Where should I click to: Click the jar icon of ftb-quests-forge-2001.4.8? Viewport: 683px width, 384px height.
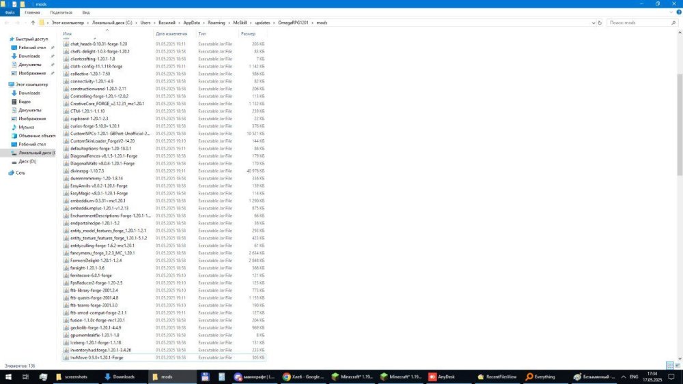(x=66, y=298)
